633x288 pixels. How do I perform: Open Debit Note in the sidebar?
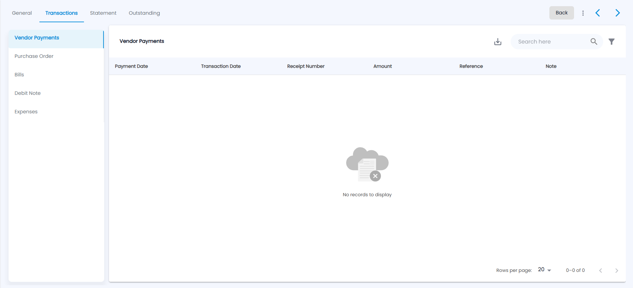[x=56, y=93]
